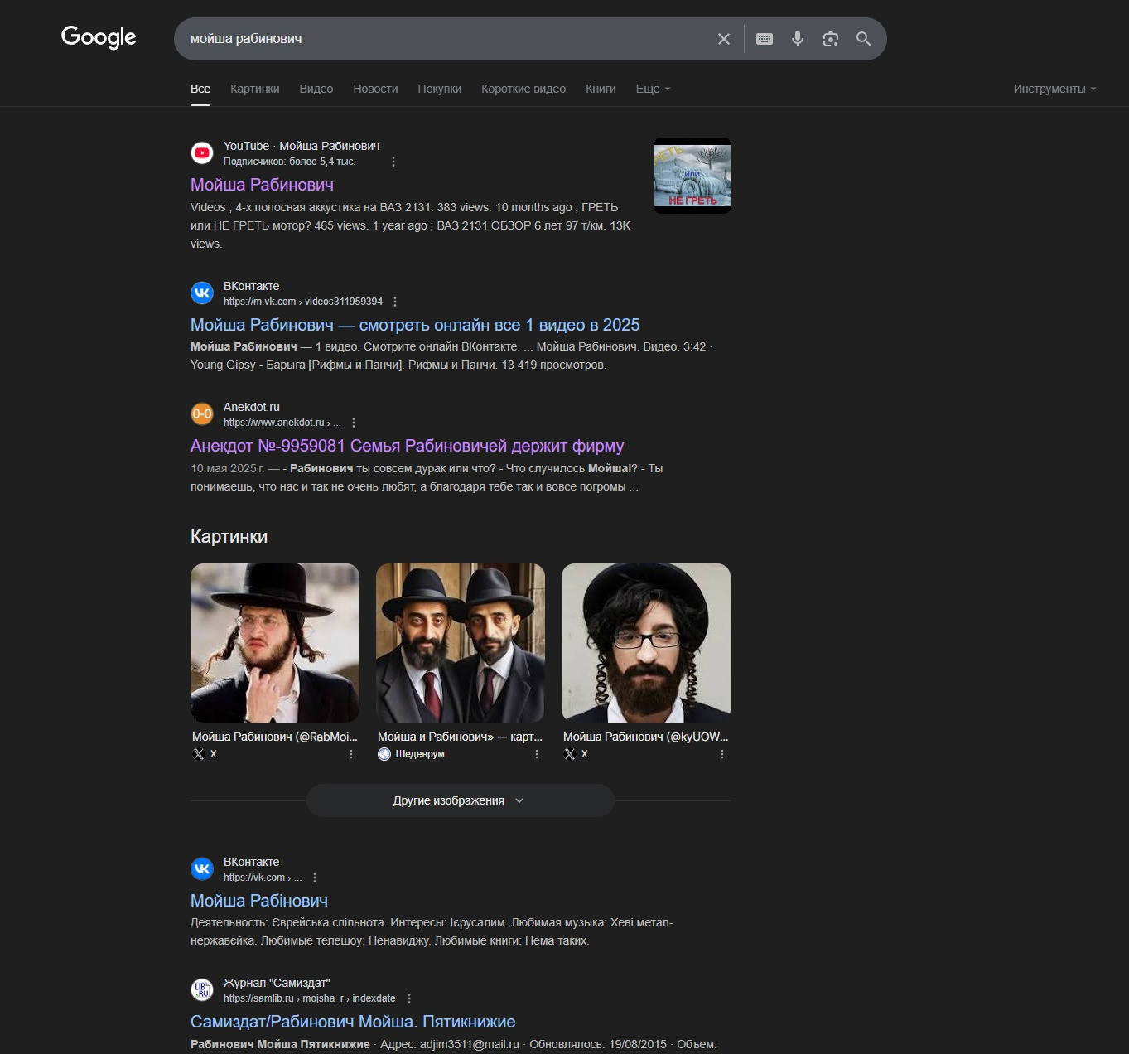This screenshot has height=1054, width=1129.
Task: Open the Самиздат Пятикнижие result link
Action: (x=353, y=1022)
